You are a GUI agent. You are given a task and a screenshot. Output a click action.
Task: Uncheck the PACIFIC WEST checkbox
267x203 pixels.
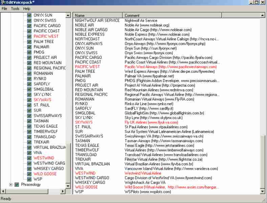[x=29, y=36]
